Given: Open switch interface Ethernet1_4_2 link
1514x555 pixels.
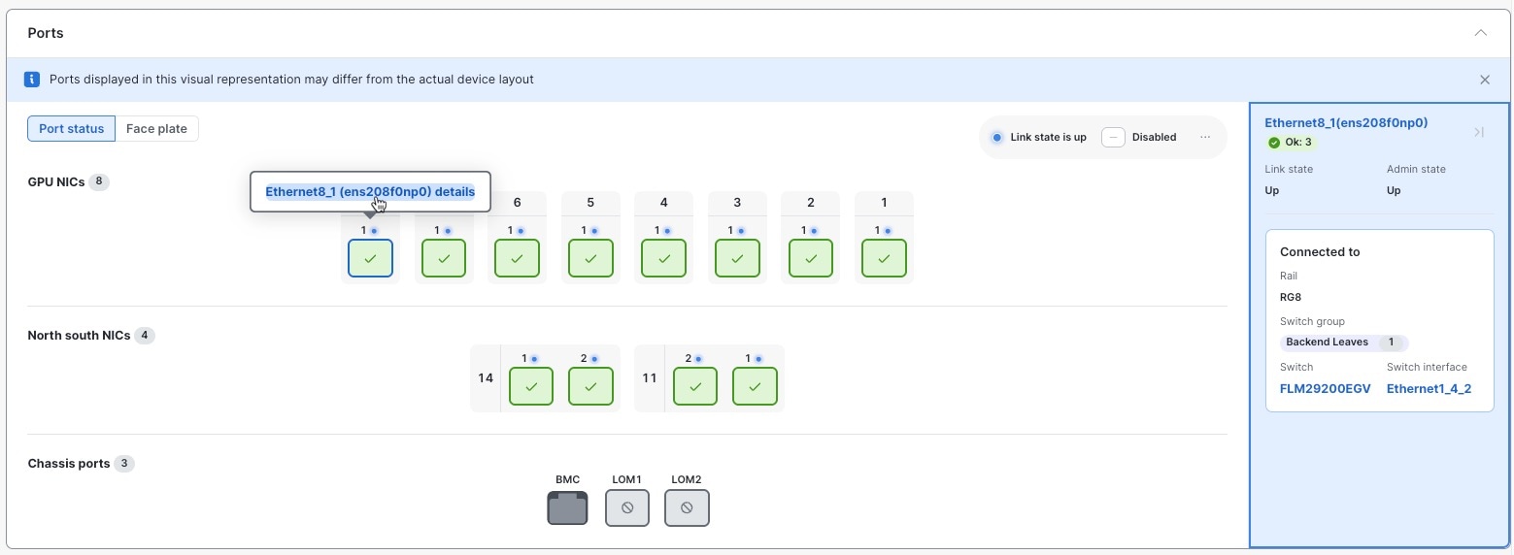Looking at the screenshot, I should [1429, 389].
